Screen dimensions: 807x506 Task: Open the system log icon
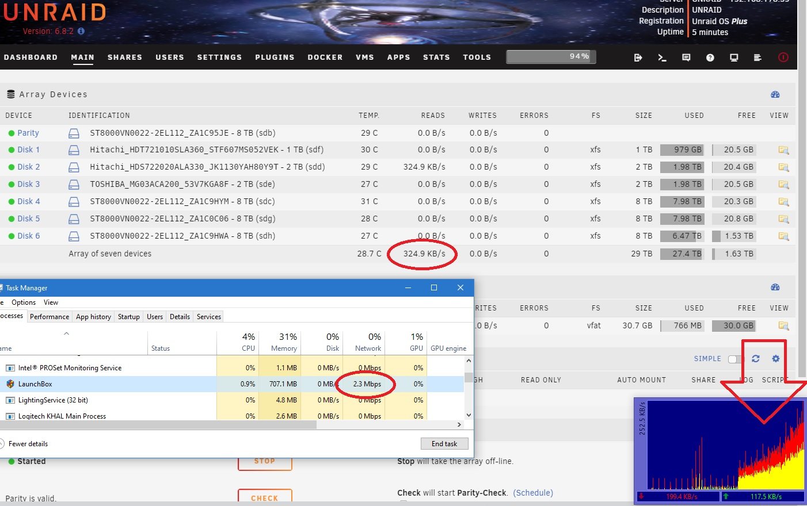[x=757, y=57]
